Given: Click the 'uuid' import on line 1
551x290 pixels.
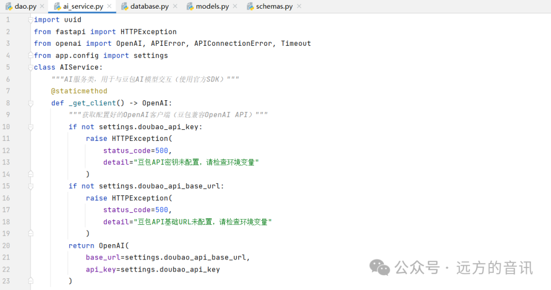Looking at the screenshot, I should click(73, 20).
